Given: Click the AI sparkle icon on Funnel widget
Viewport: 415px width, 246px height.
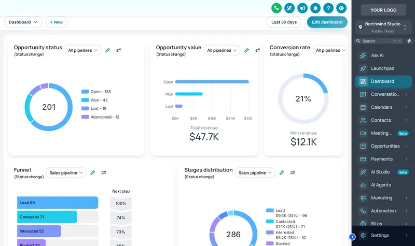Looking at the screenshot, I should tap(93, 172).
